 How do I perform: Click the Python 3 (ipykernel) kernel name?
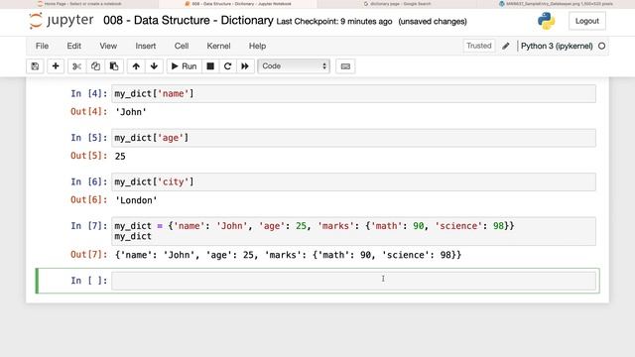tap(557, 47)
